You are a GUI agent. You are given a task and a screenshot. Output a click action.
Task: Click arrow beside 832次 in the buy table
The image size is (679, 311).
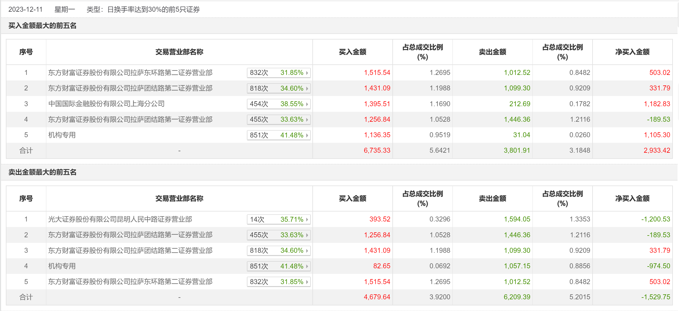tap(307, 73)
